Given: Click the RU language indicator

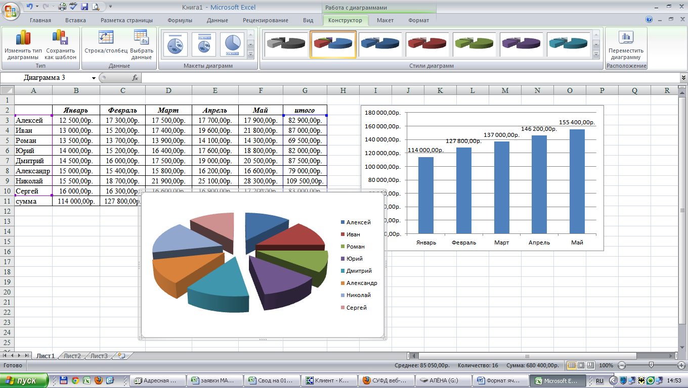Looking at the screenshot, I should tap(599, 381).
